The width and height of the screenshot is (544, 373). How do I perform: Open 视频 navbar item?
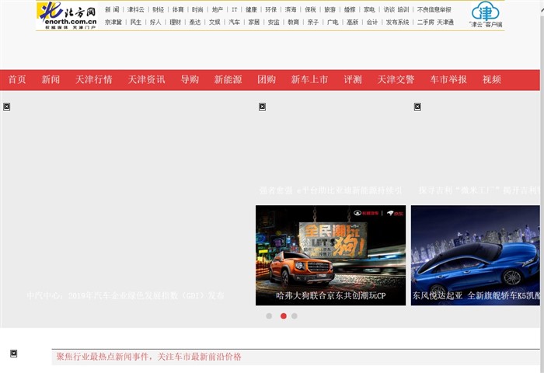click(x=491, y=79)
